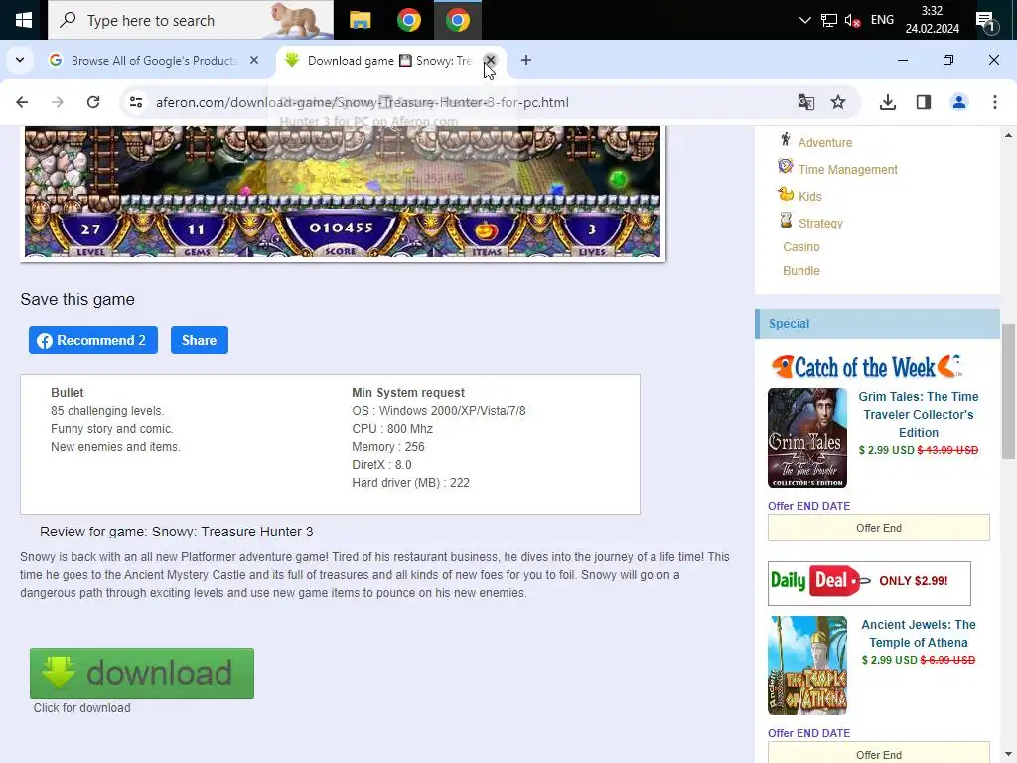The width and height of the screenshot is (1017, 763).
Task: Click the Strategy chess icon
Action: click(786, 220)
